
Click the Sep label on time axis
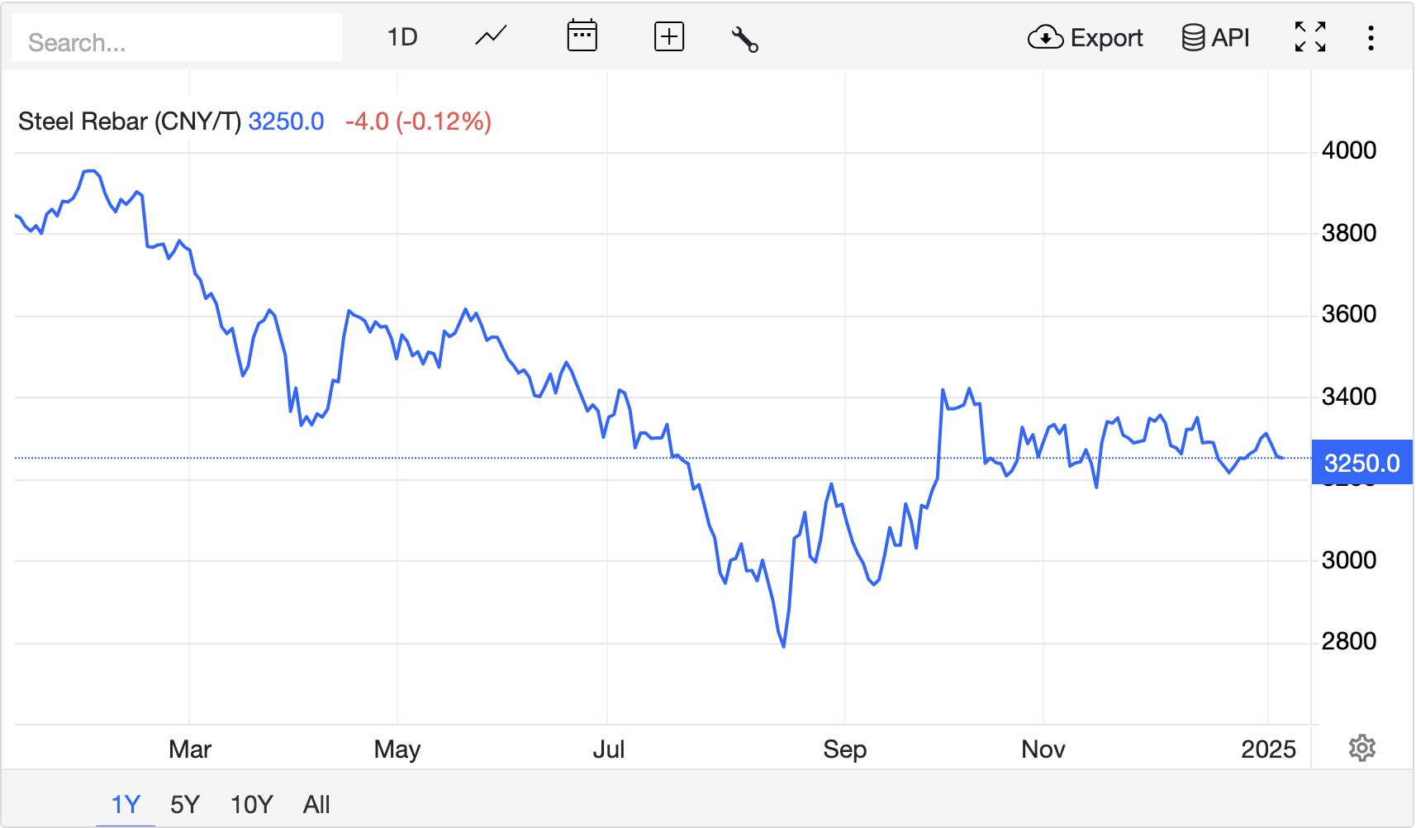pyautogui.click(x=844, y=749)
